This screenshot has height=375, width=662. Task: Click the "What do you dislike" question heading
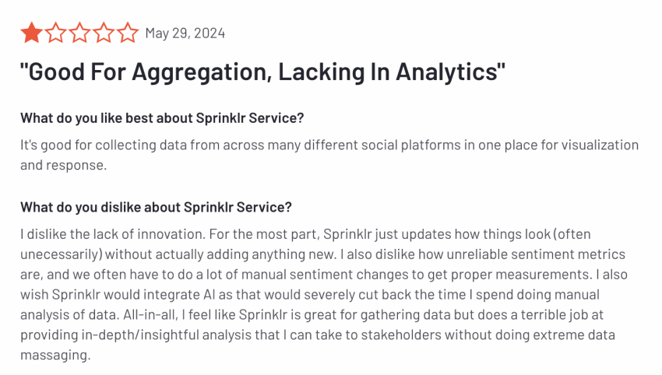[156, 207]
